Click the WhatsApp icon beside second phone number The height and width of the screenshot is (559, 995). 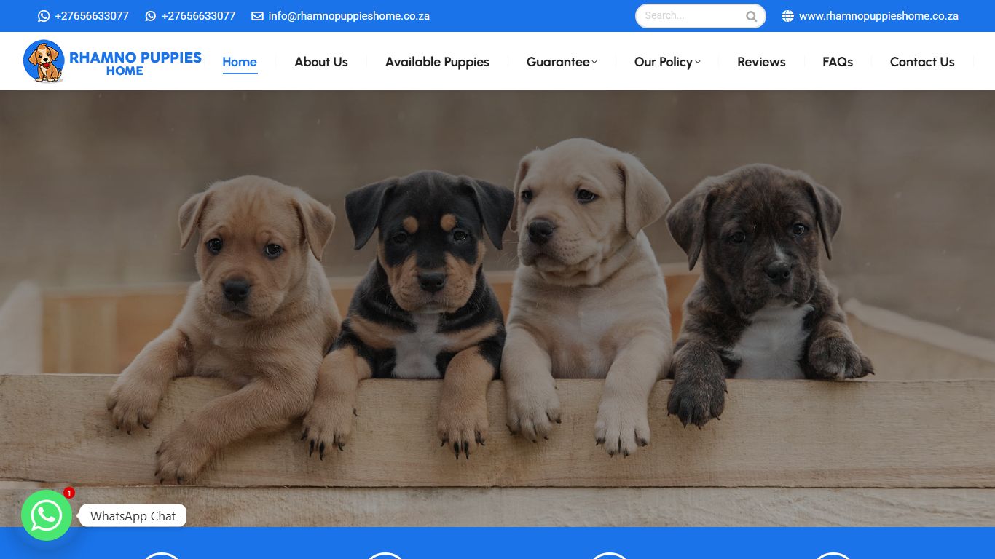click(149, 15)
